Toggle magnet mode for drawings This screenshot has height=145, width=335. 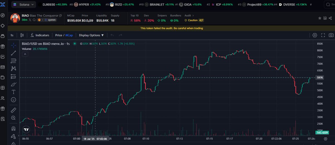point(13,129)
